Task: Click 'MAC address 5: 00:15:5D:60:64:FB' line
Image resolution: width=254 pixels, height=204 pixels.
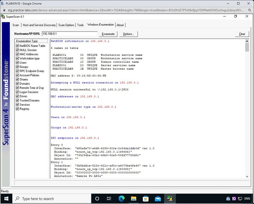Action: 78,76
